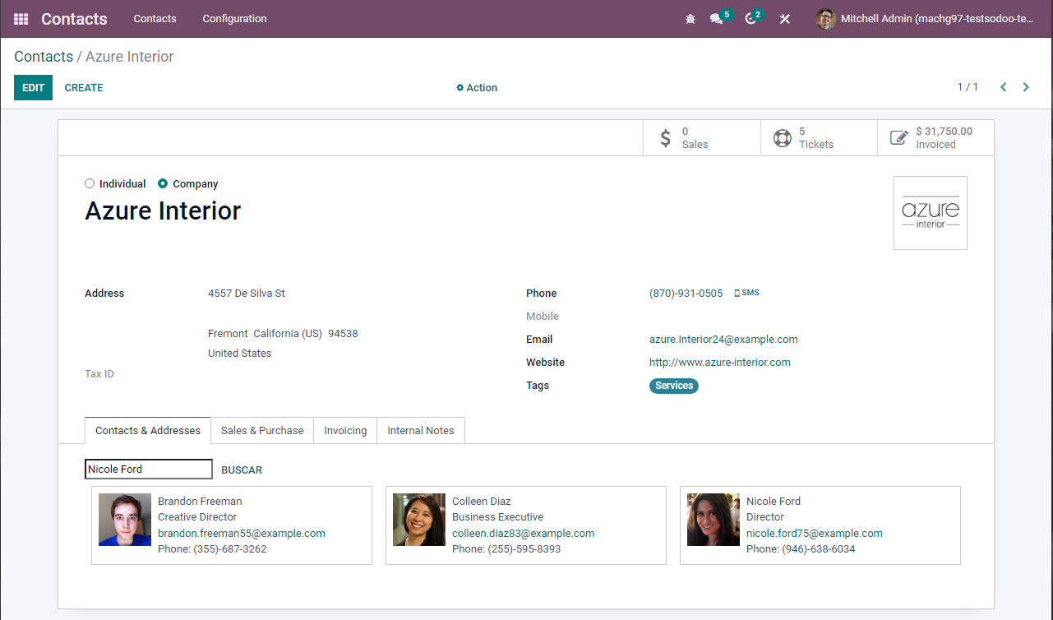The width and height of the screenshot is (1053, 620).
Task: Open the Contacts top menu
Action: tap(155, 19)
